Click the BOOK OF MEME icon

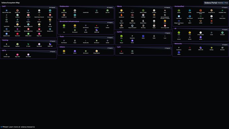(143, 10)
